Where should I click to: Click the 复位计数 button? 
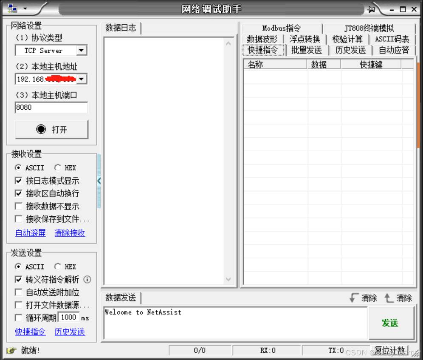click(x=390, y=350)
